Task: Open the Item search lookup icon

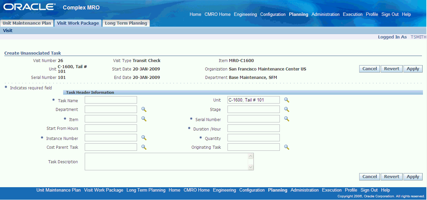Action: click(x=144, y=119)
